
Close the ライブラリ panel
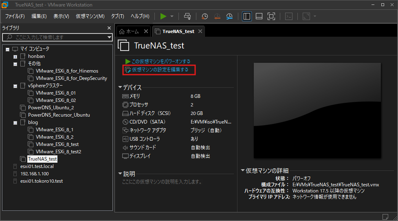tap(109, 28)
